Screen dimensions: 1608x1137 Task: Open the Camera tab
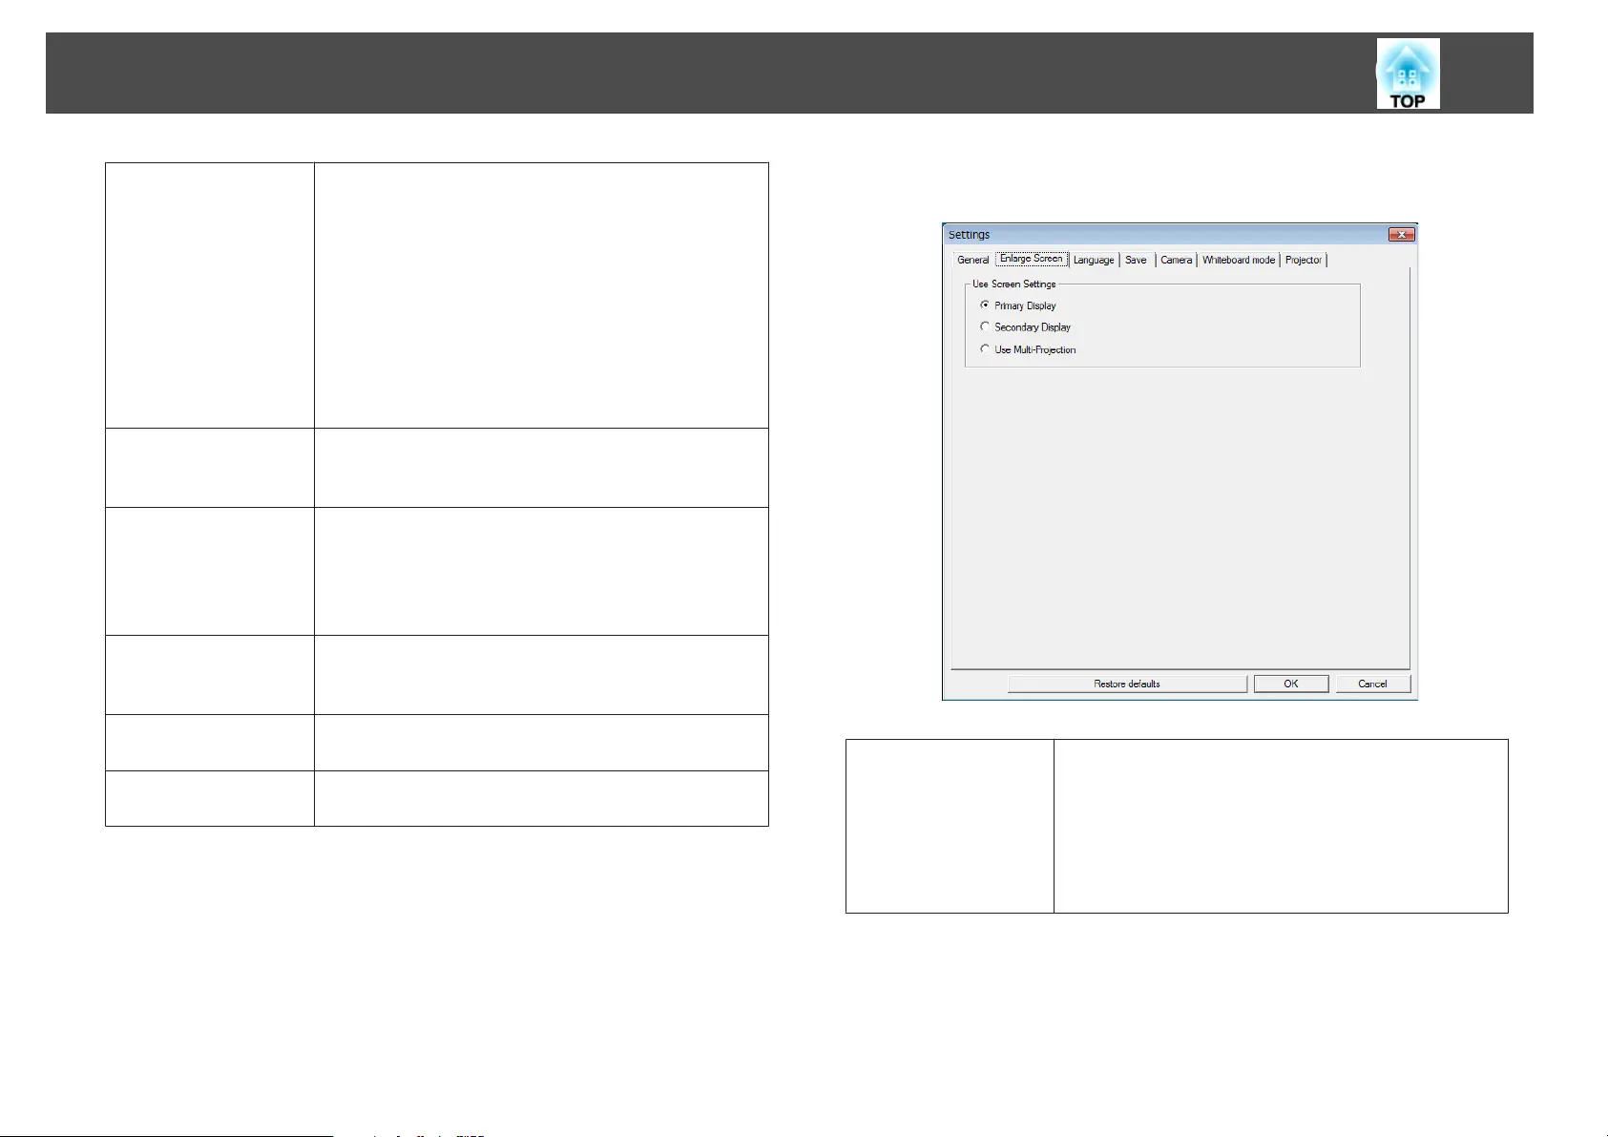pyautogui.click(x=1176, y=260)
